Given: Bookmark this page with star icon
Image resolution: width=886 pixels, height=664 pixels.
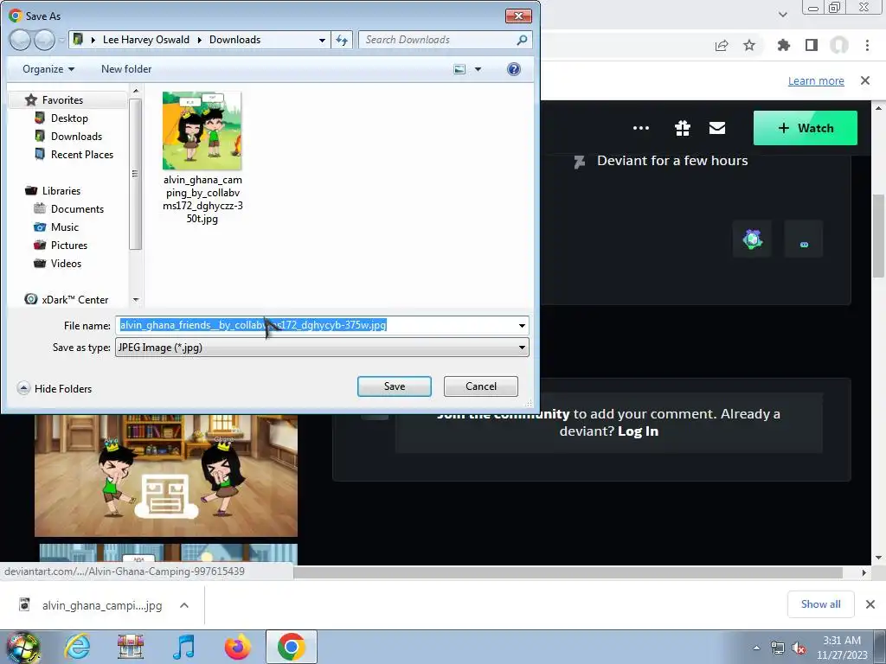Looking at the screenshot, I should (749, 45).
